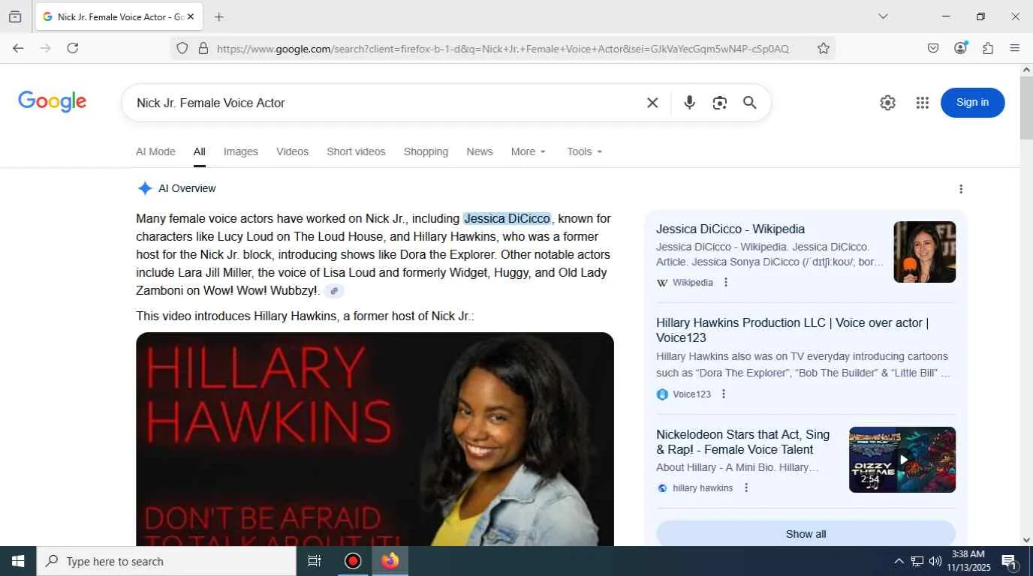This screenshot has height=576, width=1033.
Task: Open the Shopping results tab
Action: click(426, 151)
